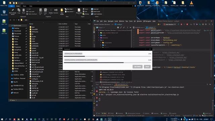This screenshot has width=215, height=121.
Task: Click the SETTINGS button in patcher dialog
Action: pos(137,67)
